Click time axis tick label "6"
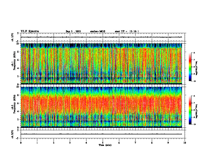 (x=119, y=143)
